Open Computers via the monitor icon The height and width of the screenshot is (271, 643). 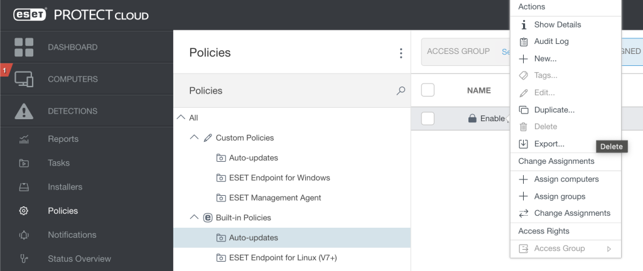click(x=24, y=79)
